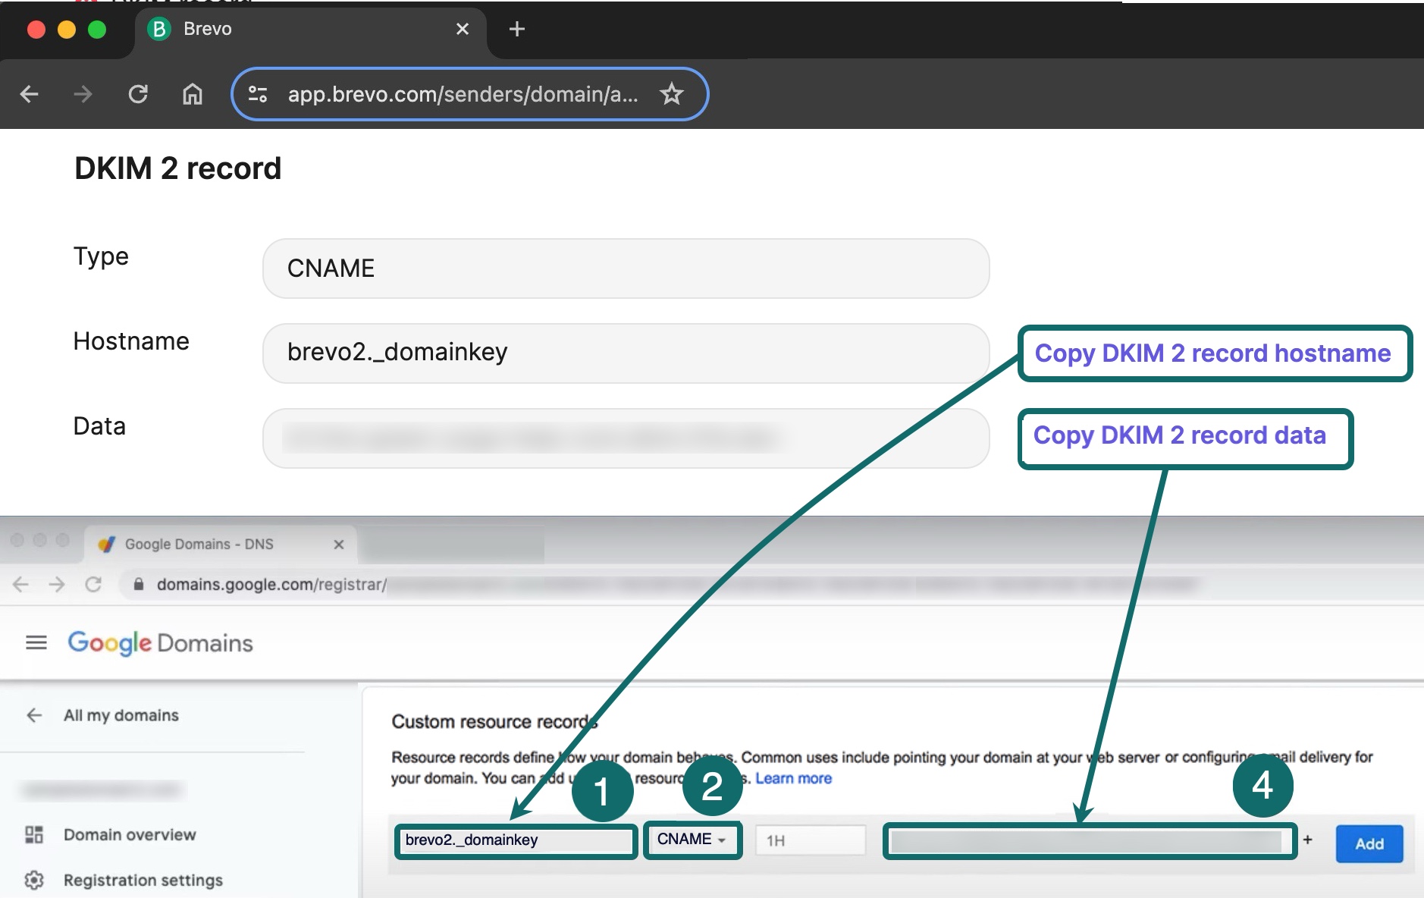The width and height of the screenshot is (1424, 898).
Task: Open site information icon in address bar
Action: [258, 94]
